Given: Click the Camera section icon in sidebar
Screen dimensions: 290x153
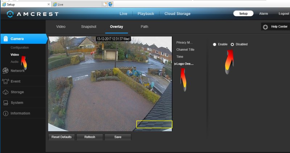Looking at the screenshot, I should pos(6,39).
